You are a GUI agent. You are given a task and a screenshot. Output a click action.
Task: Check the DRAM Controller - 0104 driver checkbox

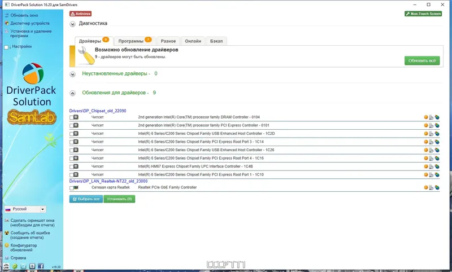tap(72, 117)
